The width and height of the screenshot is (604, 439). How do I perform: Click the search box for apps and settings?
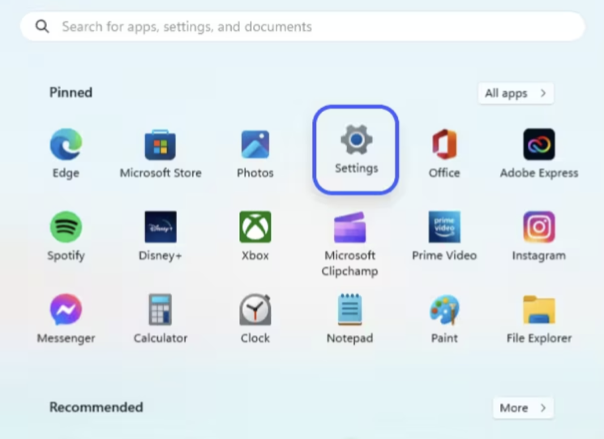302,27
